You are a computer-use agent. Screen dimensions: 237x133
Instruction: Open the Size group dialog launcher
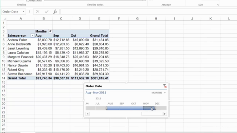[218, 5]
